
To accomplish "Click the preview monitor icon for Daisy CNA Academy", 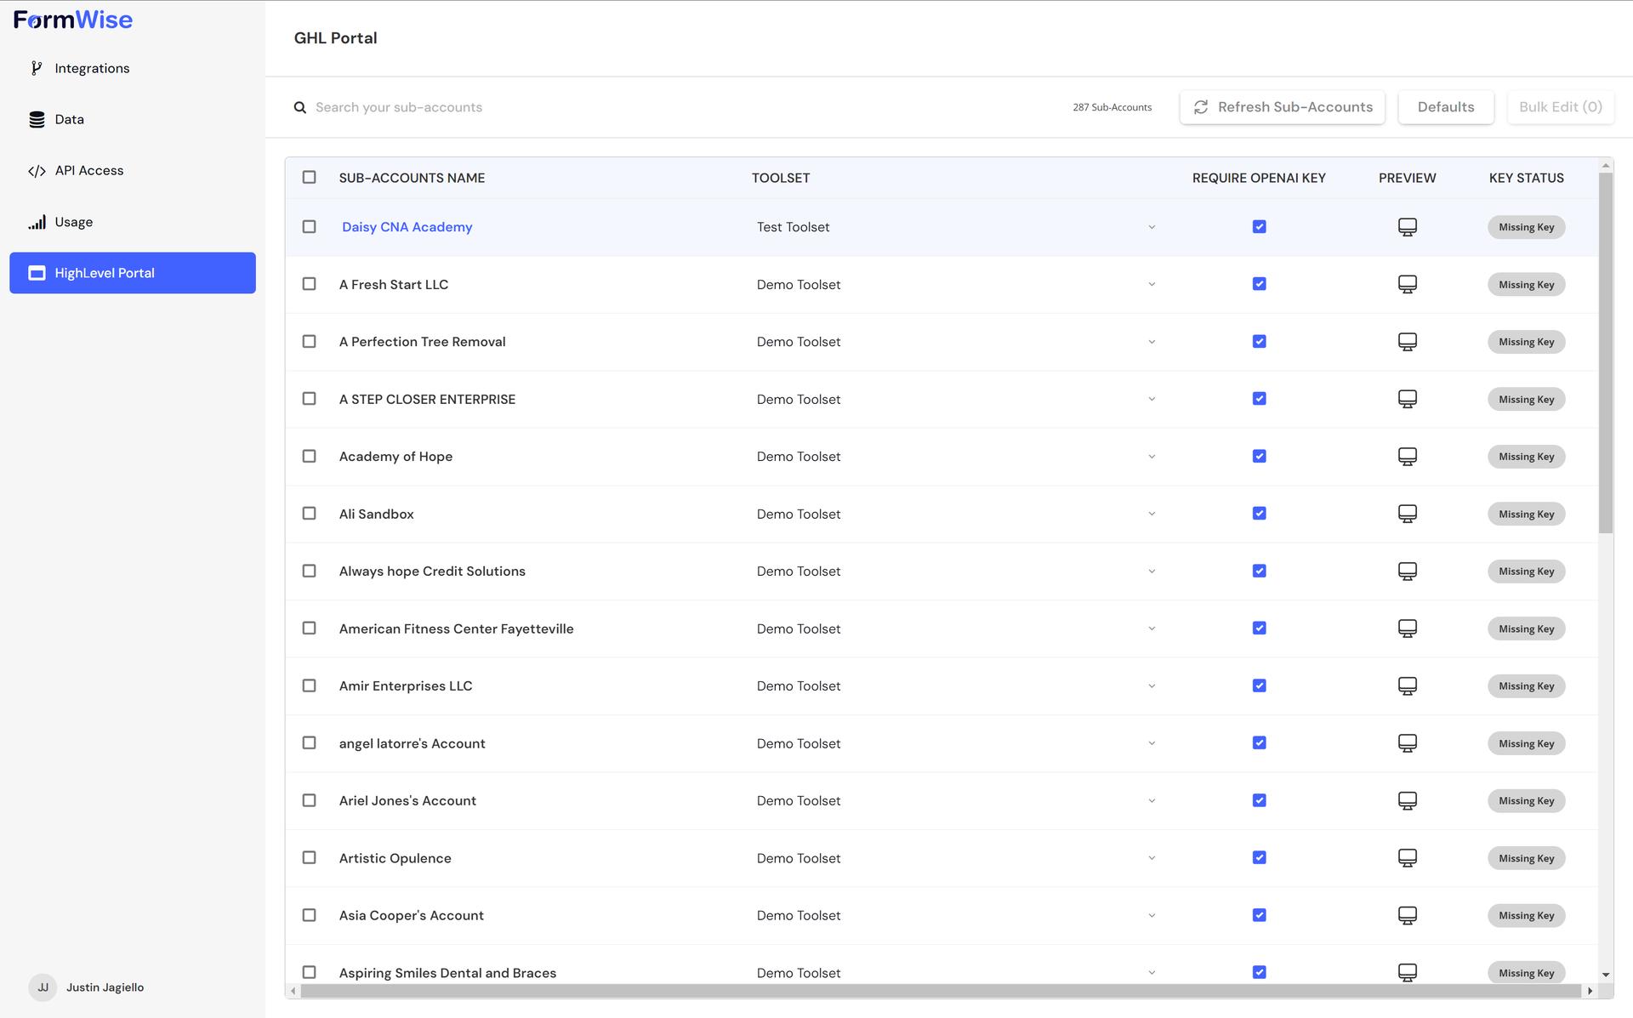I will pyautogui.click(x=1407, y=227).
